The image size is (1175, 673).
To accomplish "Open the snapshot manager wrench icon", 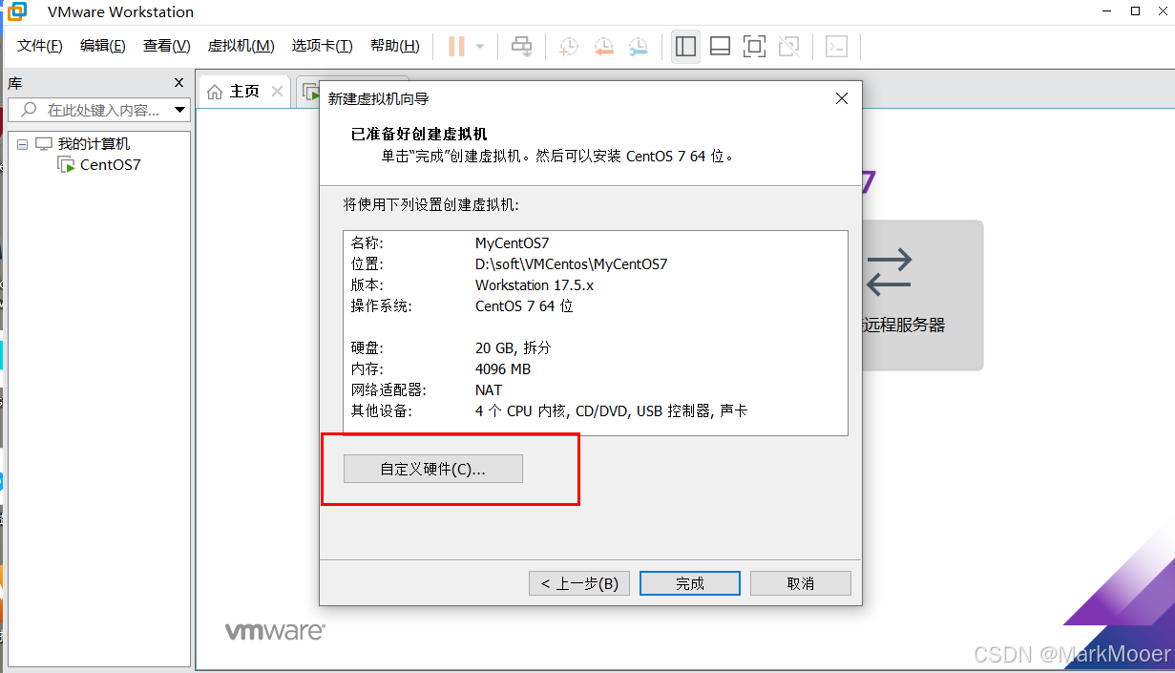I will coord(638,46).
